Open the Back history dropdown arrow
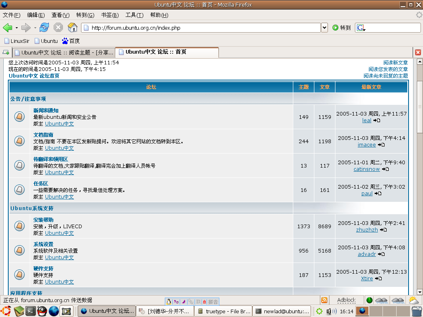This screenshot has height=317, width=423. pyautogui.click(x=17, y=28)
